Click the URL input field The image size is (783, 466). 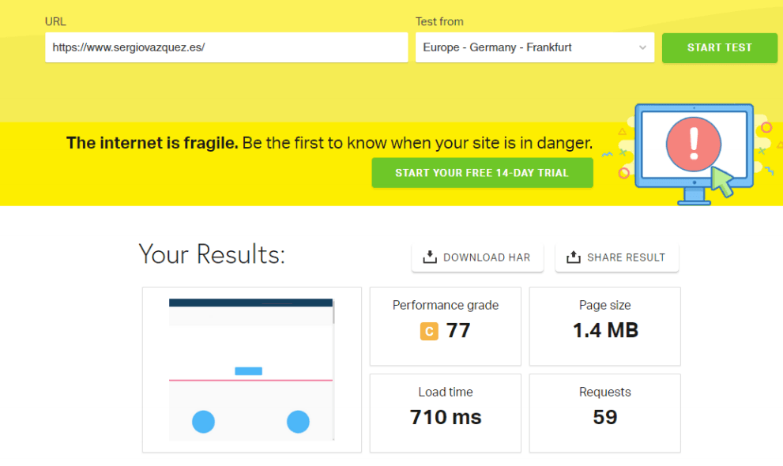coord(226,47)
